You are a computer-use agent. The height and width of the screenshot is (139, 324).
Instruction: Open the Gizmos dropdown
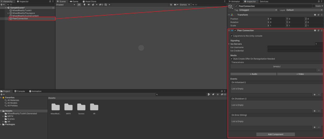click(x=185, y=5)
